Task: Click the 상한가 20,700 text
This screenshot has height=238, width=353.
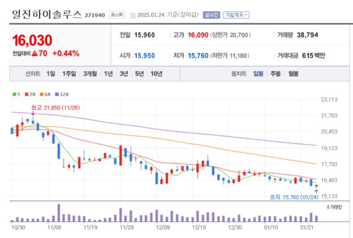Action: tap(230, 35)
